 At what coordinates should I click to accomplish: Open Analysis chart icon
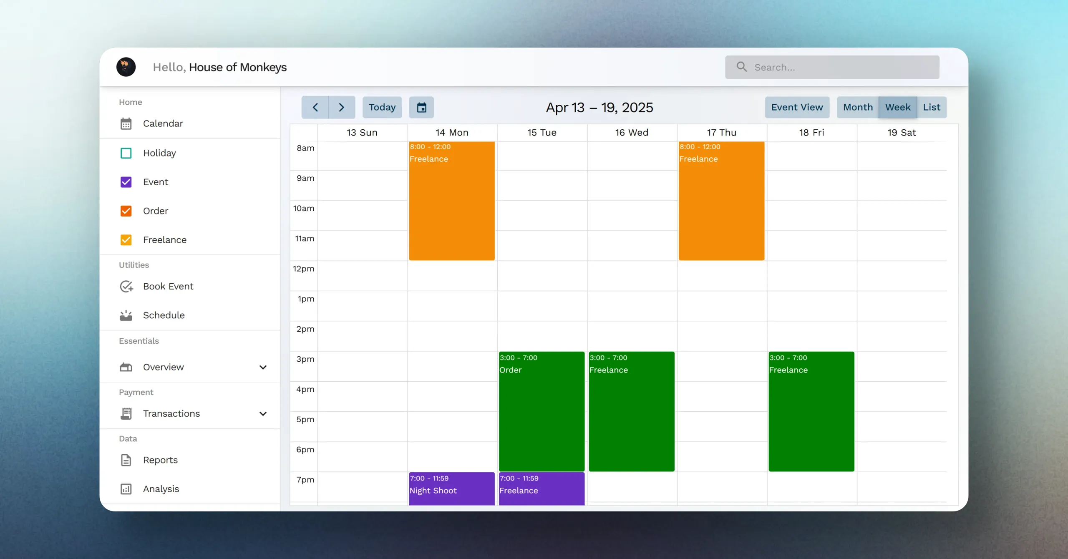click(126, 489)
